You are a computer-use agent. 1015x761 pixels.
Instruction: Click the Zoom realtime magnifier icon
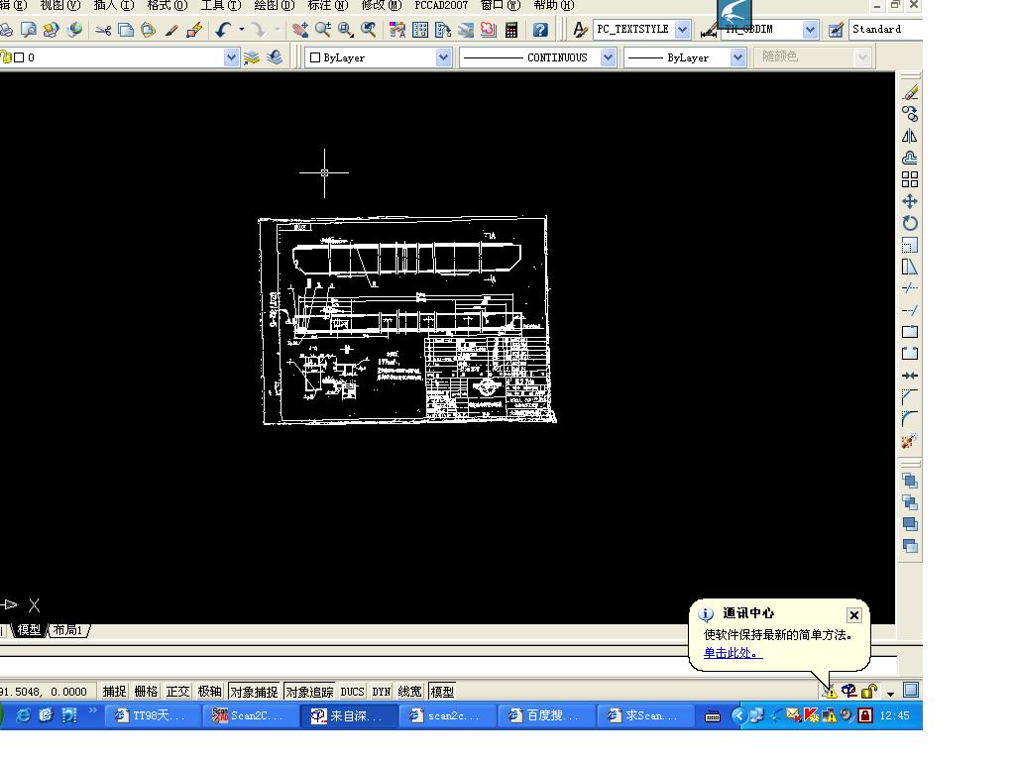[323, 30]
